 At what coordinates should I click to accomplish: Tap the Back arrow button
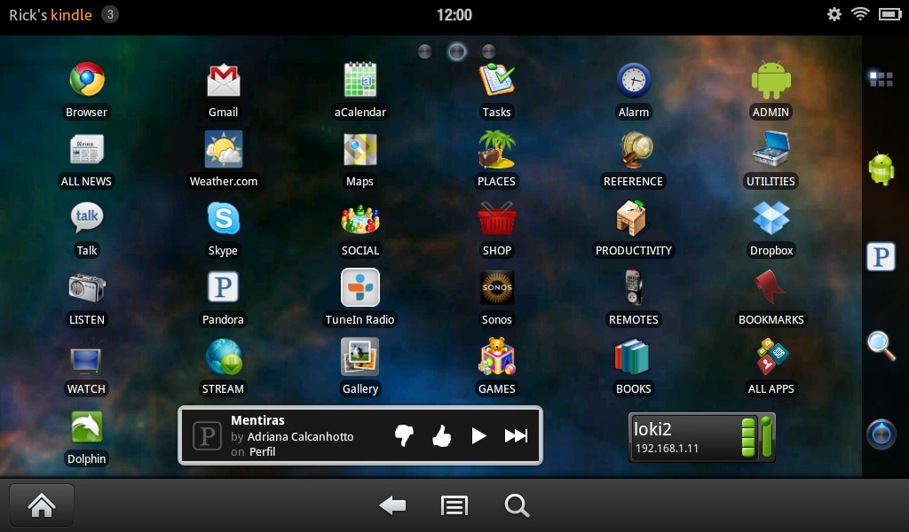click(x=392, y=505)
